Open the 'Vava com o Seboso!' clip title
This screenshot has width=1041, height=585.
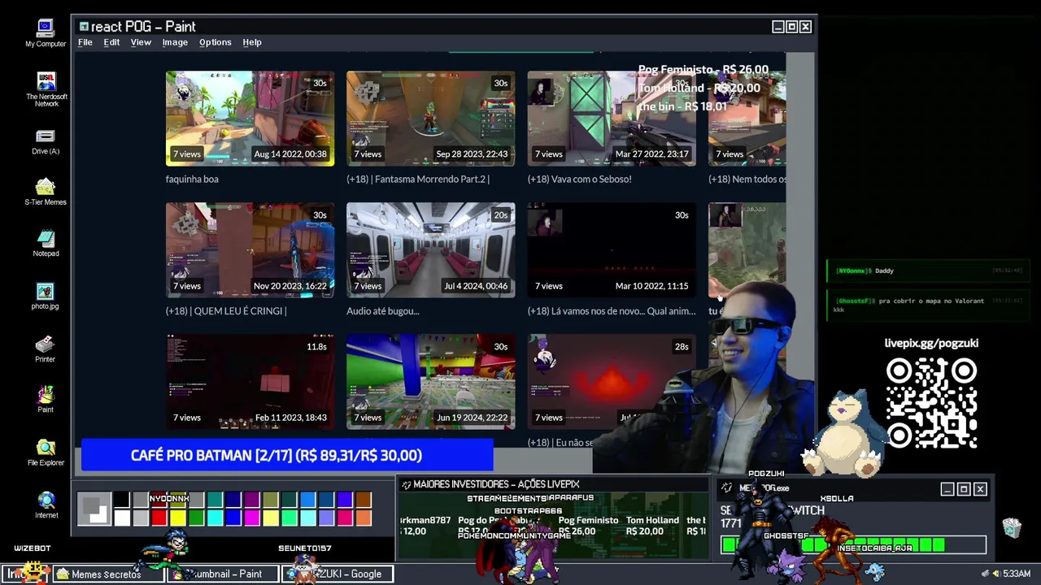(579, 179)
